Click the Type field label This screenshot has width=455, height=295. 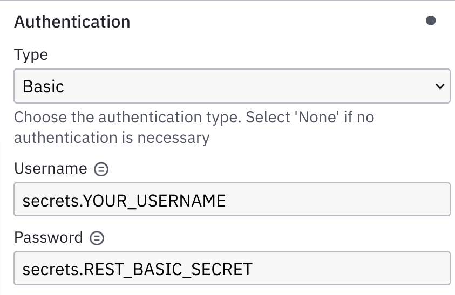click(31, 54)
